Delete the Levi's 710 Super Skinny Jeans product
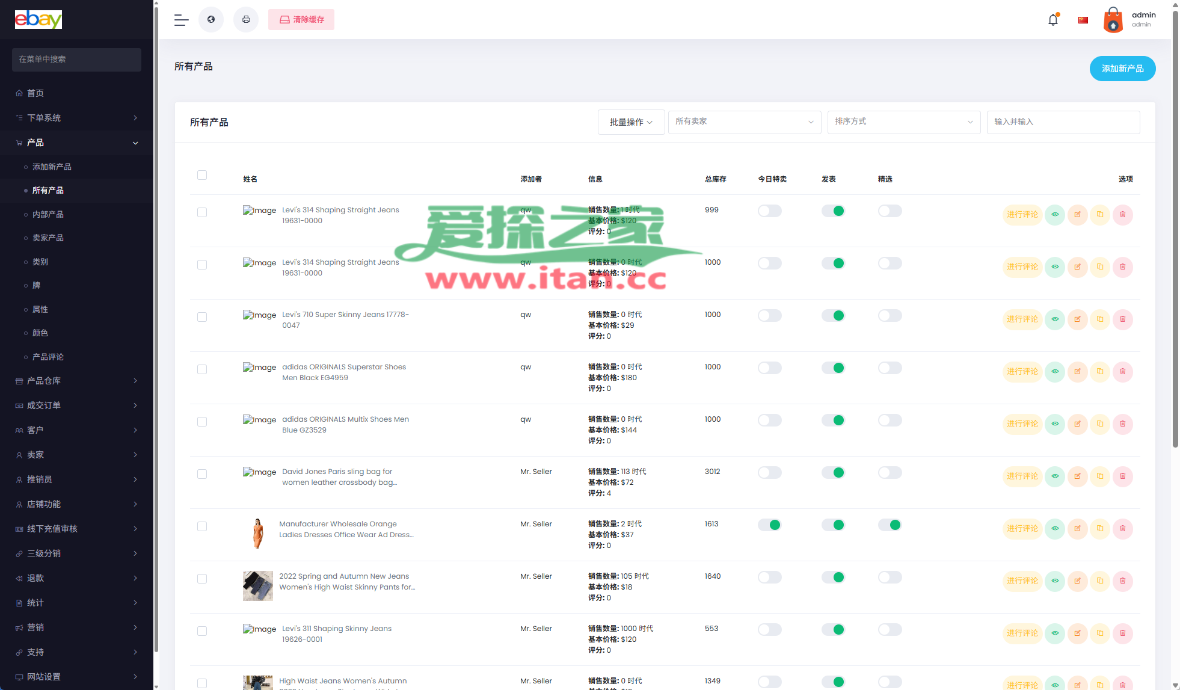Viewport: 1180px width, 690px height. pyautogui.click(x=1122, y=319)
